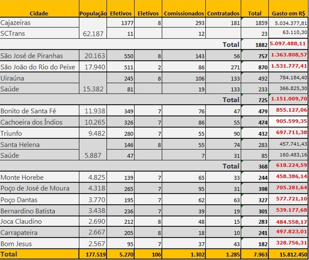Click the Comissionados column header
Image resolution: width=309 pixels, height=260 pixels.
pos(184,13)
